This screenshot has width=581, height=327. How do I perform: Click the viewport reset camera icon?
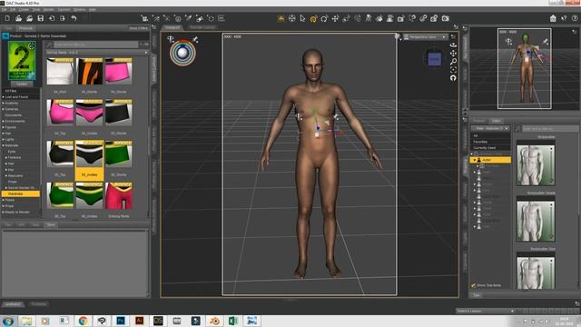click(453, 78)
